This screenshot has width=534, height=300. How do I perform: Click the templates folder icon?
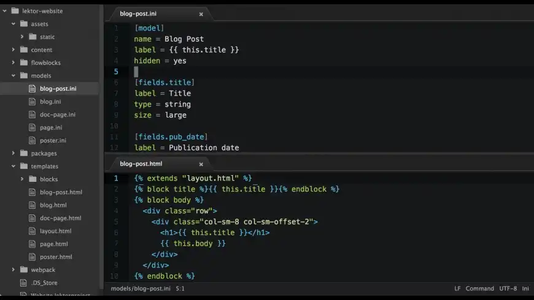(x=24, y=166)
